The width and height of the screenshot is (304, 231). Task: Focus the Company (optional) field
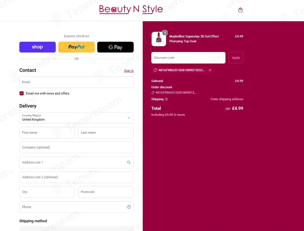click(76, 147)
